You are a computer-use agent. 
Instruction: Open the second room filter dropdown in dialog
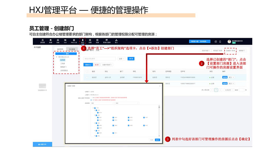coord(127,103)
